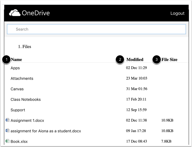Screen dimensions: 192x147
Task: Sort by the File Size column header
Action: tap(169, 59)
